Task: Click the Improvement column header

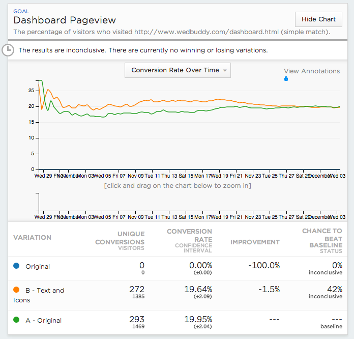Action: (255, 242)
